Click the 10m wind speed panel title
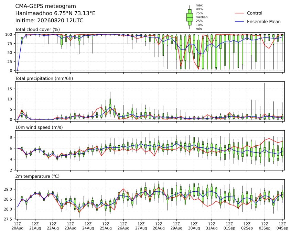The width and height of the screenshot is (292, 234). [39, 127]
